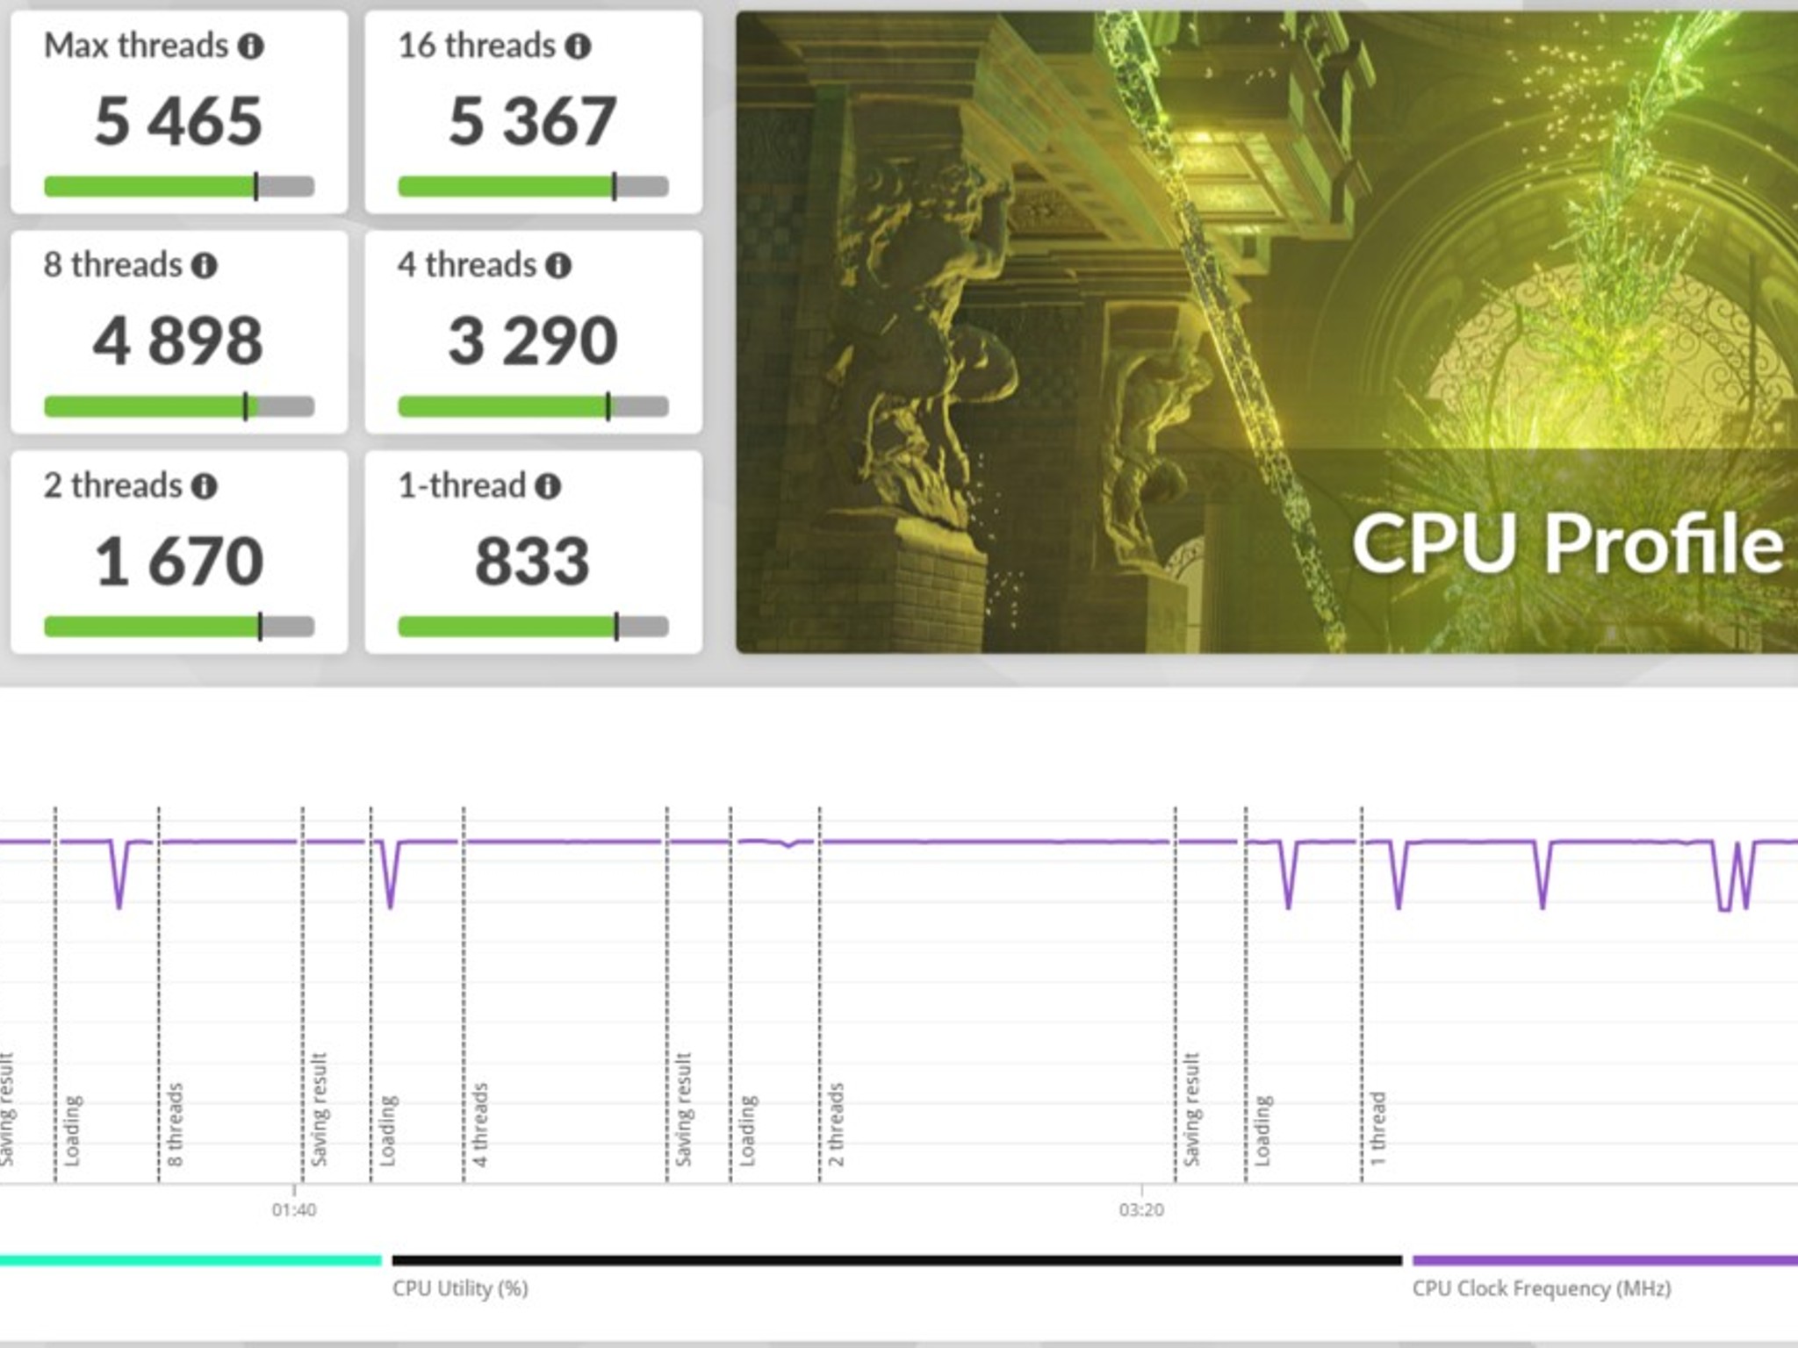Select the 2 threads score 1 670
This screenshot has height=1348, width=1798.
(x=179, y=561)
